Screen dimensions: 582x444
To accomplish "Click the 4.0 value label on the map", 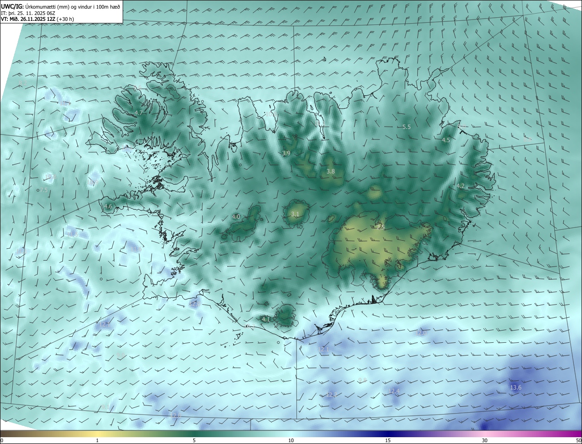I will pos(236,217).
